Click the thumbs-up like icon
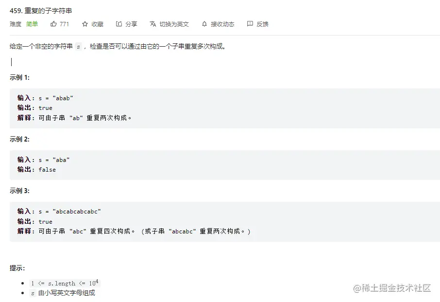Screen dimensions: 440x302 click(53, 24)
